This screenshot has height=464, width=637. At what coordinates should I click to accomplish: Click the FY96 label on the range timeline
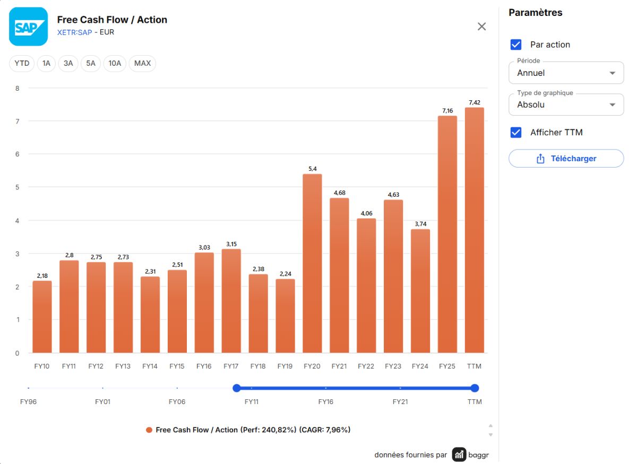[28, 402]
